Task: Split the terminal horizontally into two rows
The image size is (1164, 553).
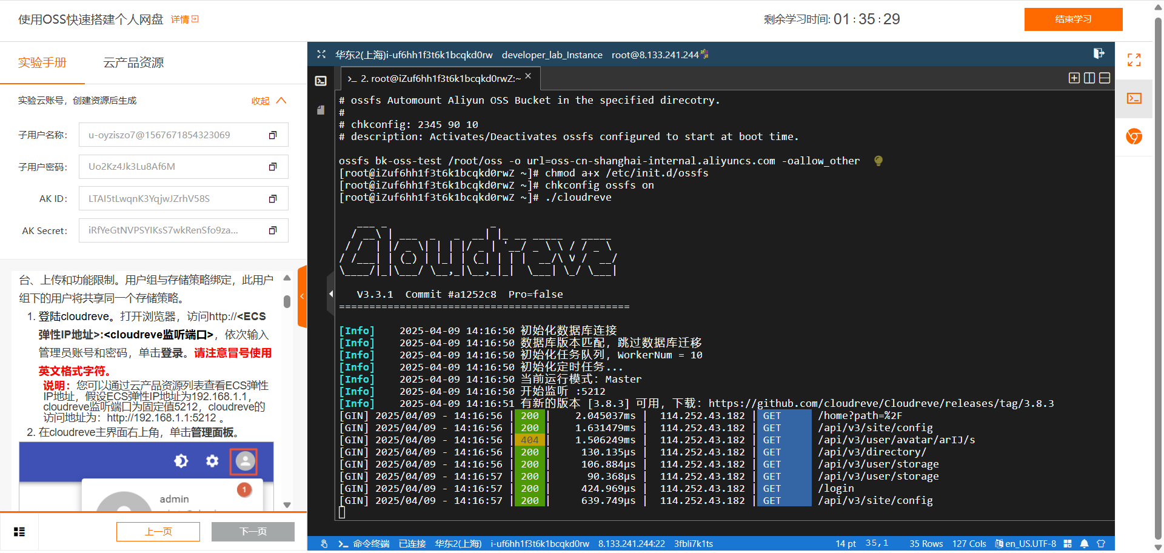Action: (1105, 78)
